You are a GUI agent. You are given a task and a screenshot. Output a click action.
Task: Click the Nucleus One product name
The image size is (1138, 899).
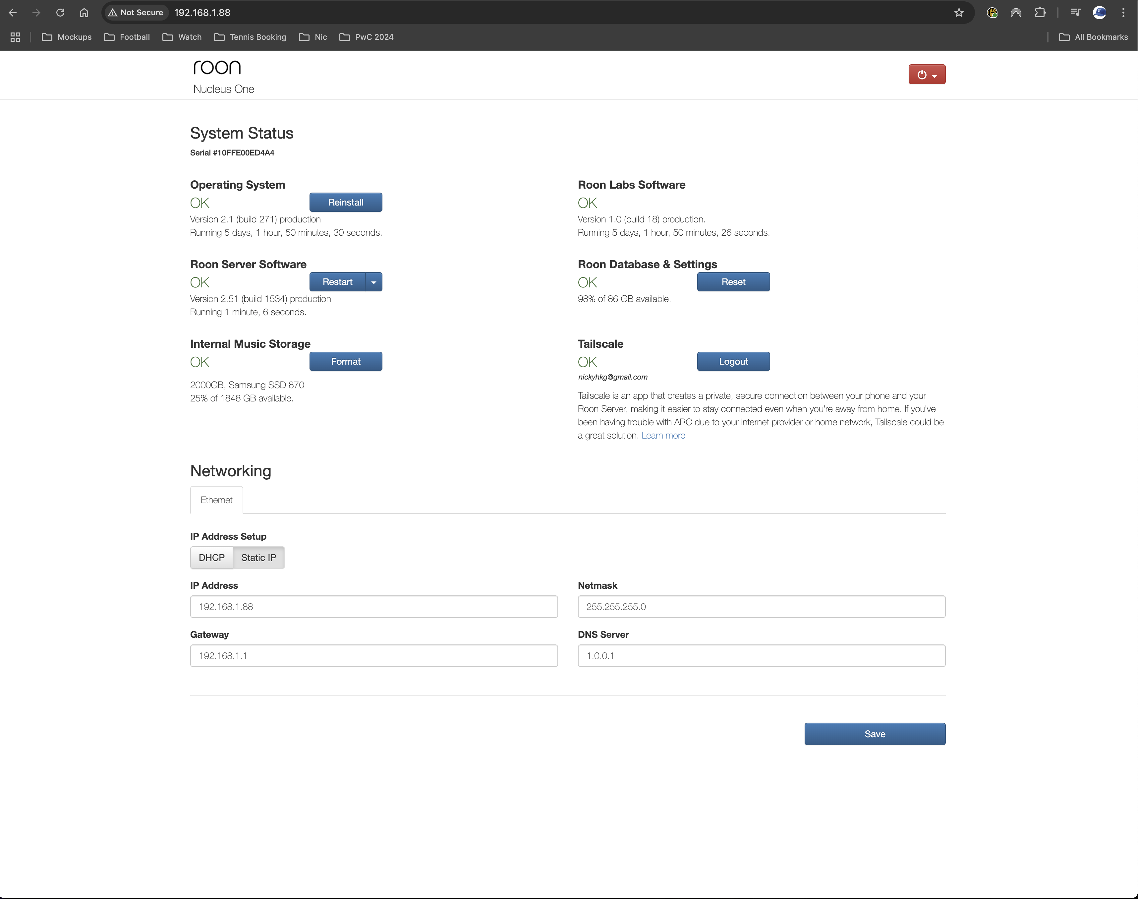click(224, 90)
